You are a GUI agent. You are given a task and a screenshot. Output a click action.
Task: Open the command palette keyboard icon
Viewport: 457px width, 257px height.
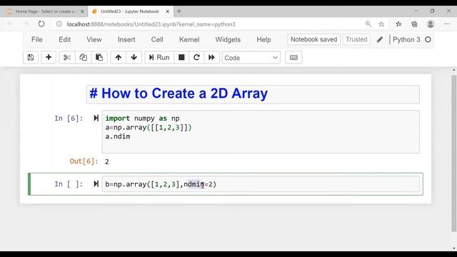click(x=293, y=57)
